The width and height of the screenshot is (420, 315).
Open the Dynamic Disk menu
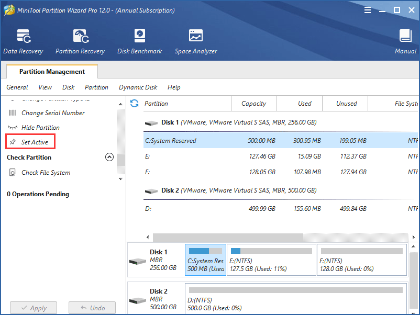click(x=138, y=87)
